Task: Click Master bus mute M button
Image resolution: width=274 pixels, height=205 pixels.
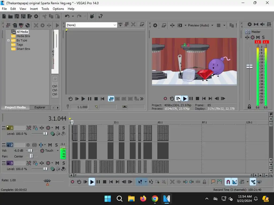Action: click(258, 37)
